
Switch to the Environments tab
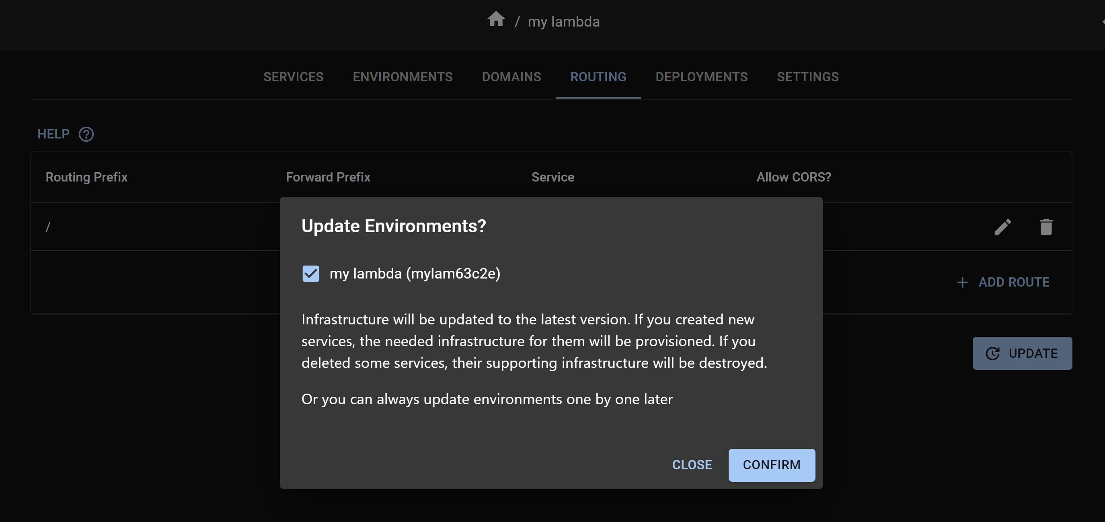point(403,77)
